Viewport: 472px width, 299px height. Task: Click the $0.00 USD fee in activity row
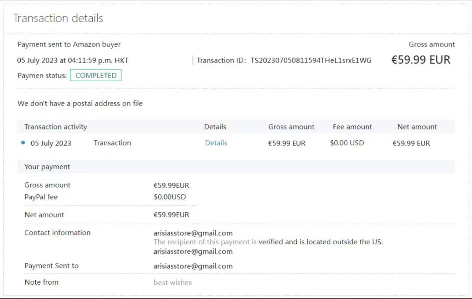click(x=347, y=143)
